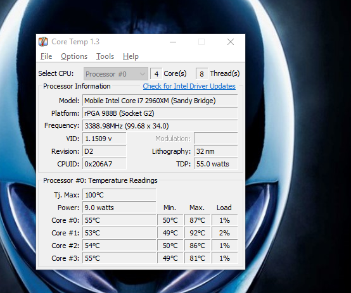Screen dimensions: 351x293
Task: Click Core #1 current temperature 53°C
Action: tap(119, 233)
